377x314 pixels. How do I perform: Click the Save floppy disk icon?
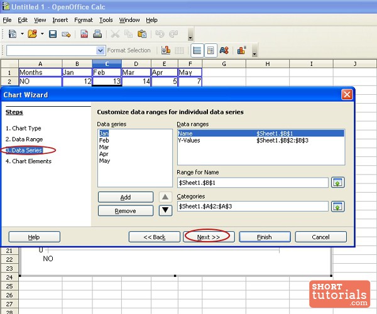[53, 34]
